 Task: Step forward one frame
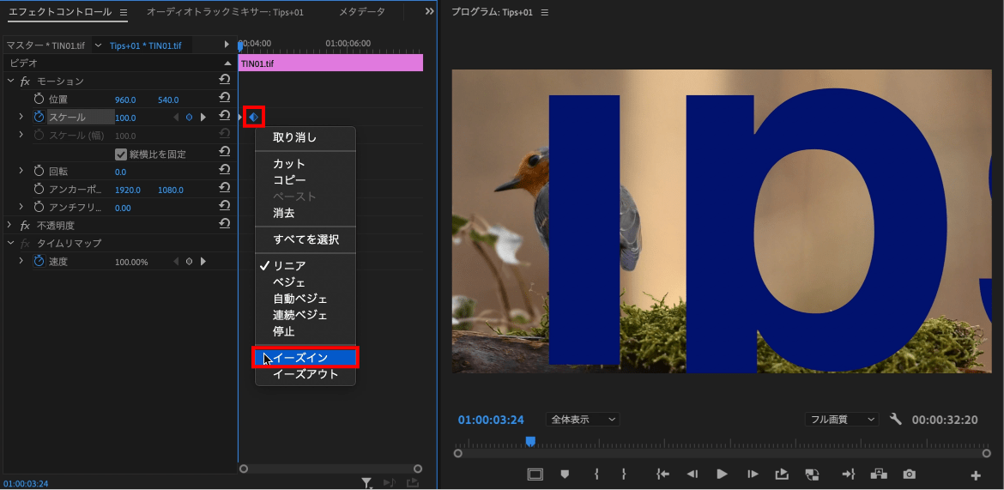click(753, 474)
